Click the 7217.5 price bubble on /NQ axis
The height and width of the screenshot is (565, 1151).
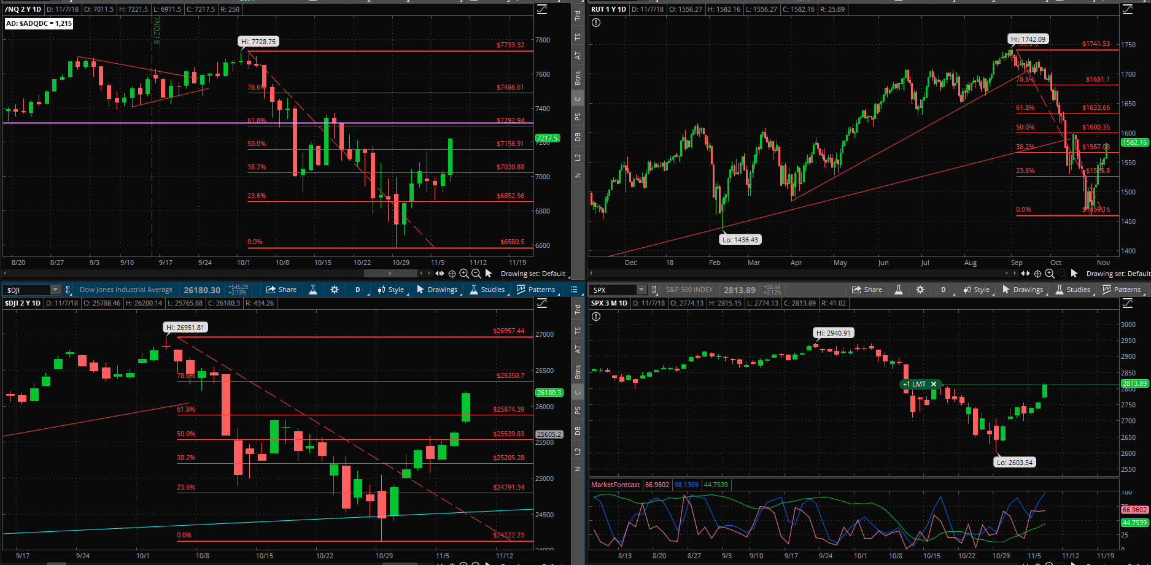tap(547, 138)
